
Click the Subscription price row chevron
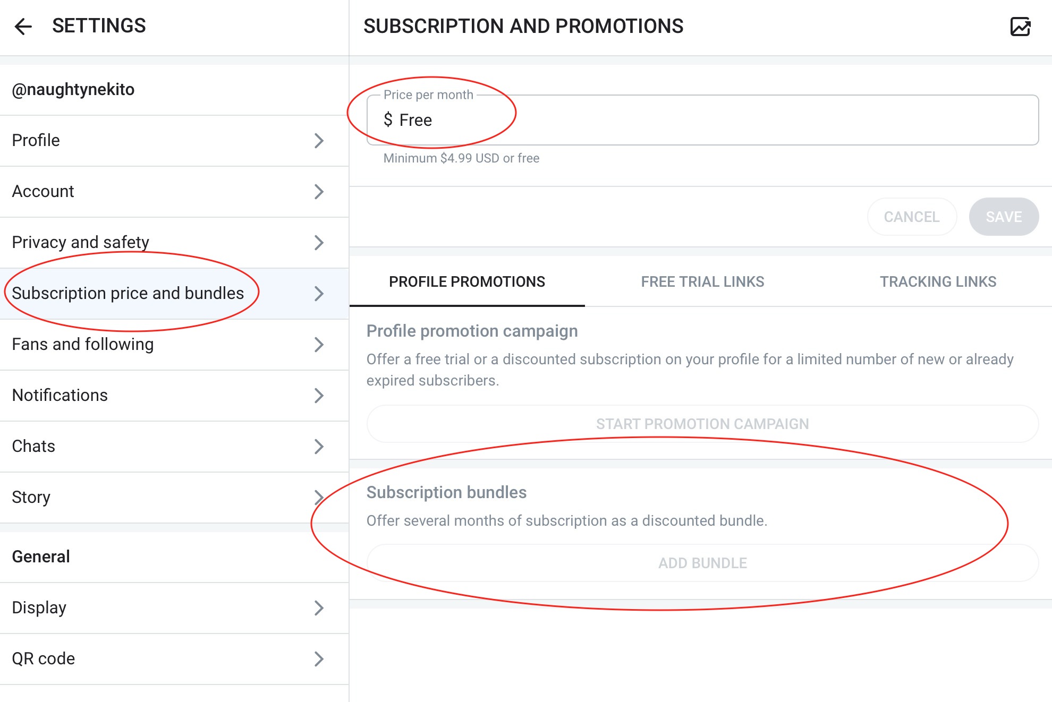coord(319,294)
